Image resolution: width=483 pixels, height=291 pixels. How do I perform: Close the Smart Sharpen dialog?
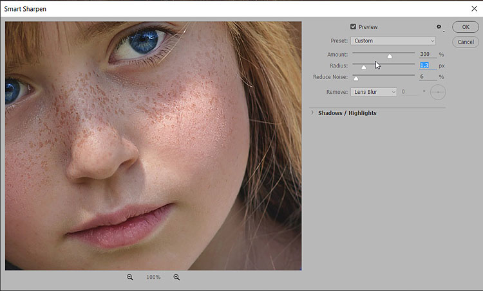click(473, 8)
